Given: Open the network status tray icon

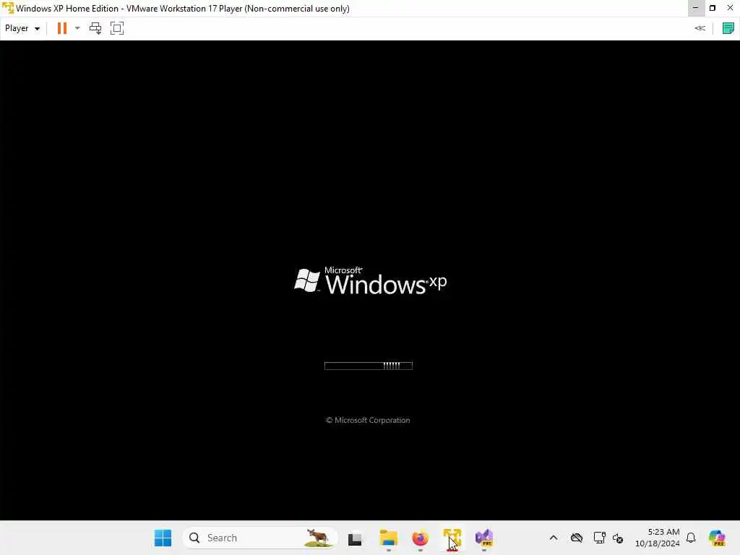Looking at the screenshot, I should 599,538.
